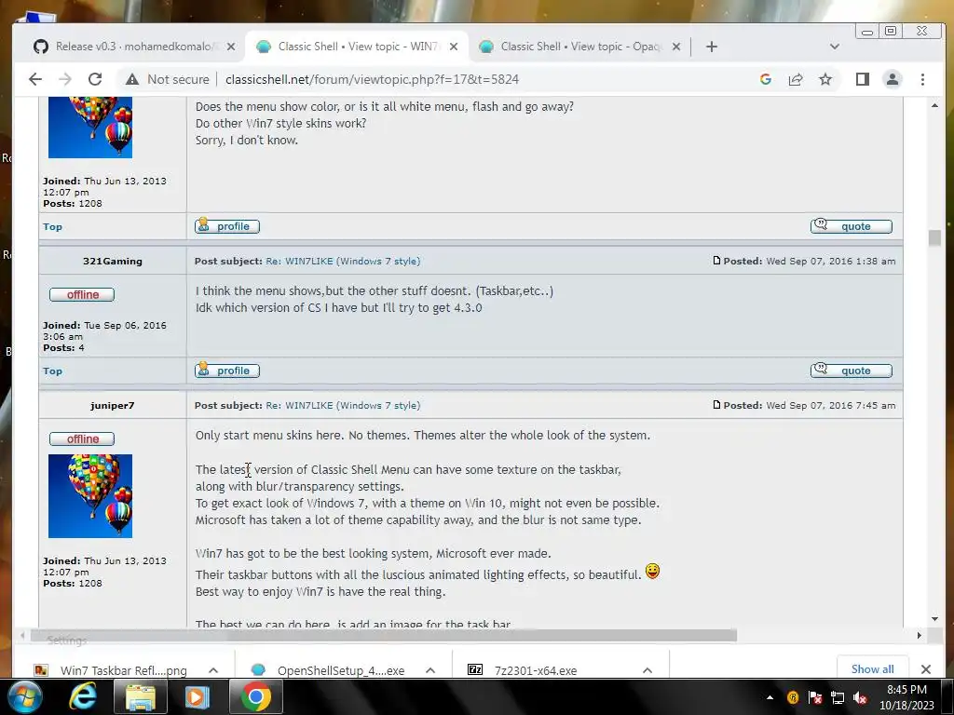Close the downloads bar
The width and height of the screenshot is (954, 715).
click(x=926, y=669)
